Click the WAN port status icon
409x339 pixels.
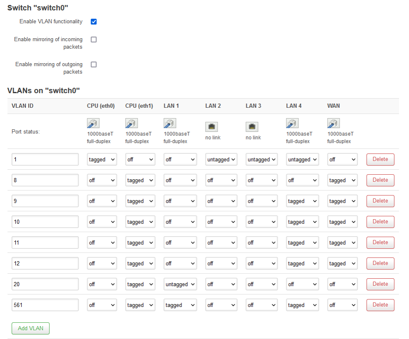pos(333,124)
